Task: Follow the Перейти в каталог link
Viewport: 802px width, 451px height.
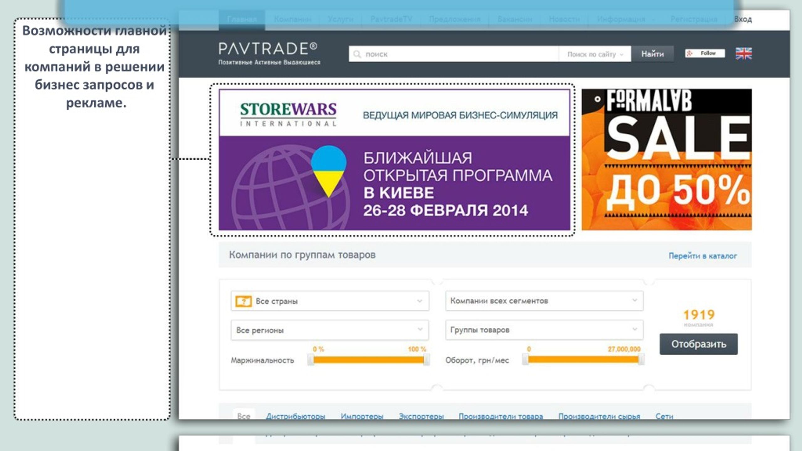Action: point(703,256)
